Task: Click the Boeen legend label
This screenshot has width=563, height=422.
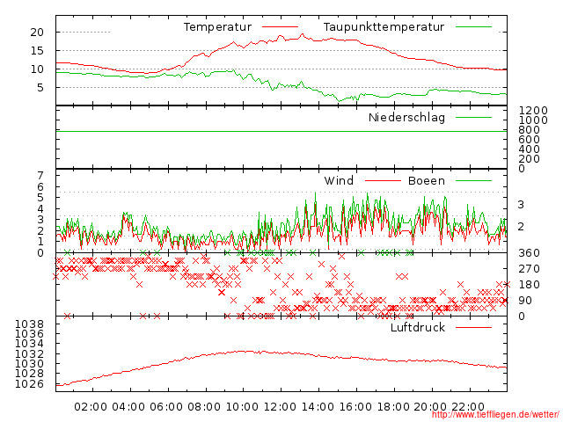Action: pyautogui.click(x=427, y=180)
